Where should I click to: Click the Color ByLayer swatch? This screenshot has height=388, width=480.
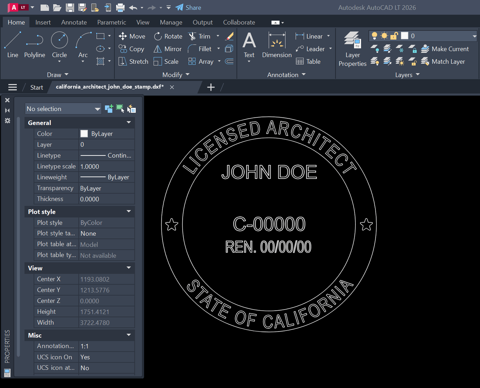click(x=84, y=133)
